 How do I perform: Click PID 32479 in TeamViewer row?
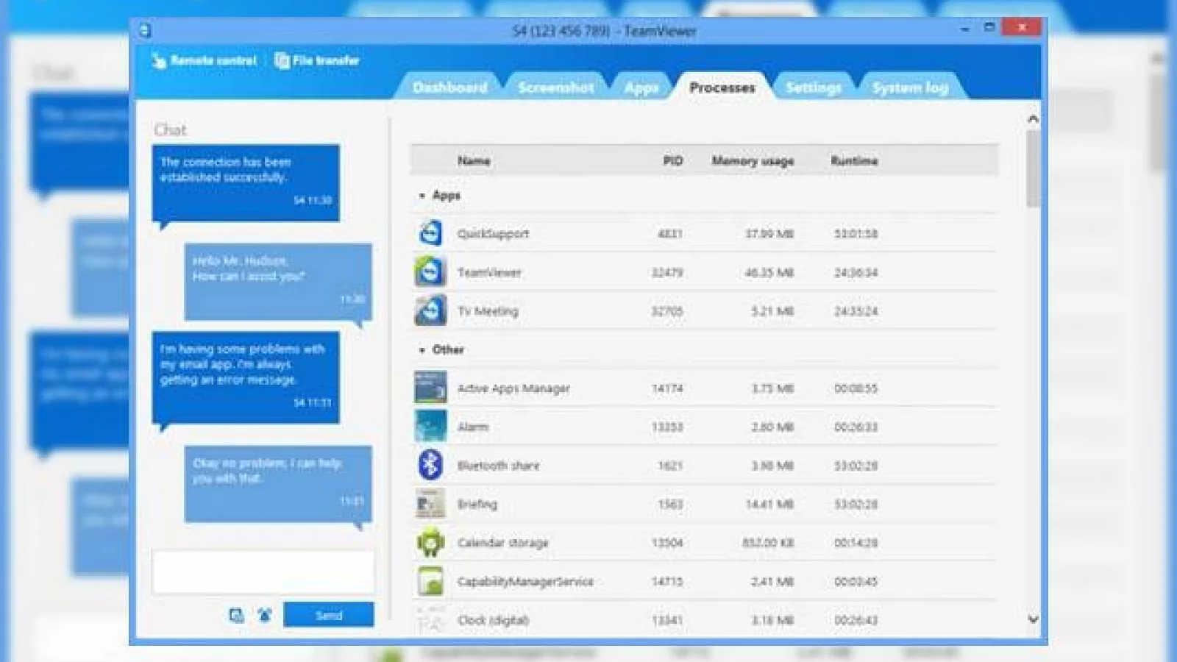coord(667,273)
